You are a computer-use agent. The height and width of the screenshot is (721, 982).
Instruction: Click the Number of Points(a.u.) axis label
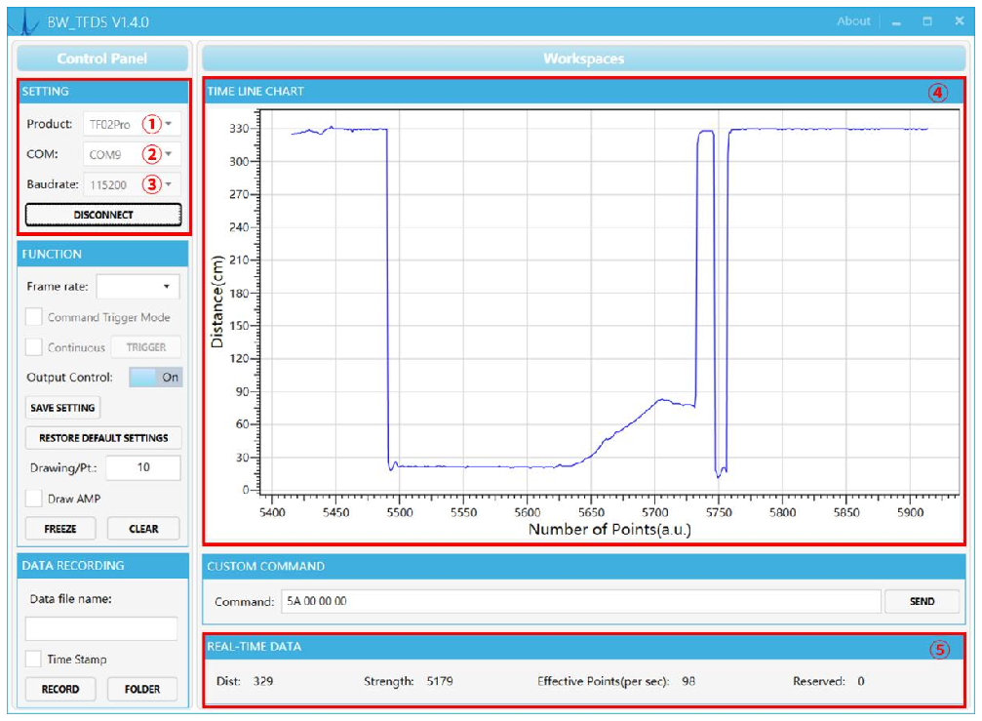(609, 530)
